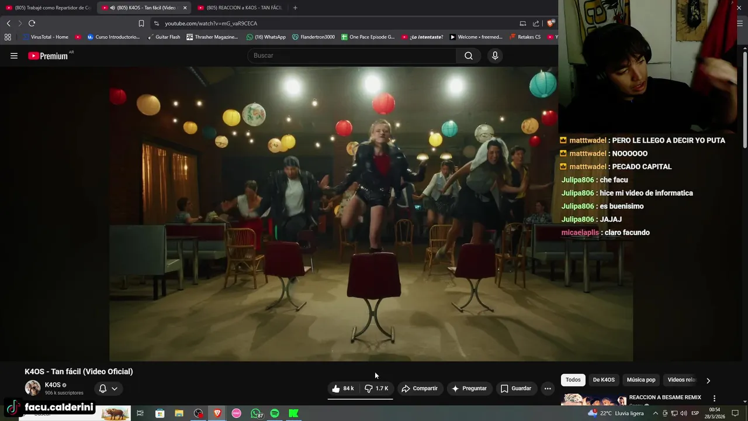The height and width of the screenshot is (421, 748).
Task: Open the 00:54 clock calendar
Action: (716, 413)
